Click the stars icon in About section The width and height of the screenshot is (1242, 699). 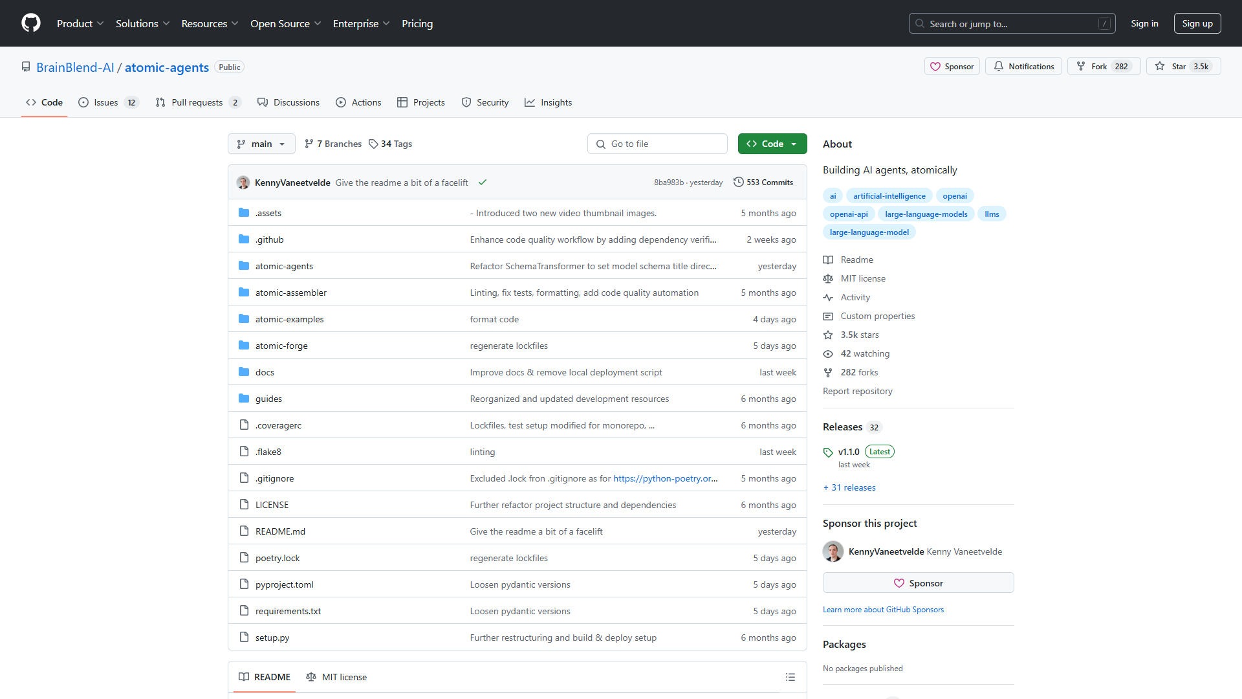click(828, 335)
